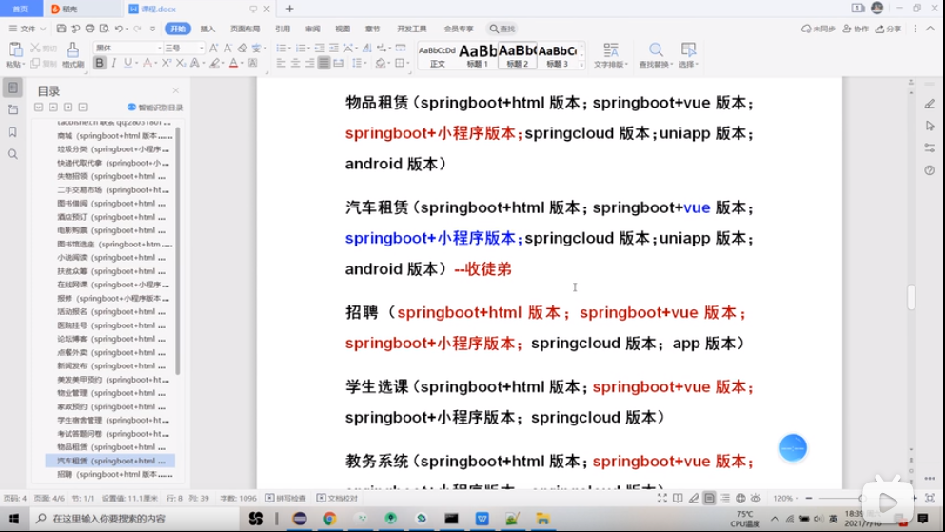The width and height of the screenshot is (945, 532).
Task: Click the 查找 search command box
Action: click(502, 29)
